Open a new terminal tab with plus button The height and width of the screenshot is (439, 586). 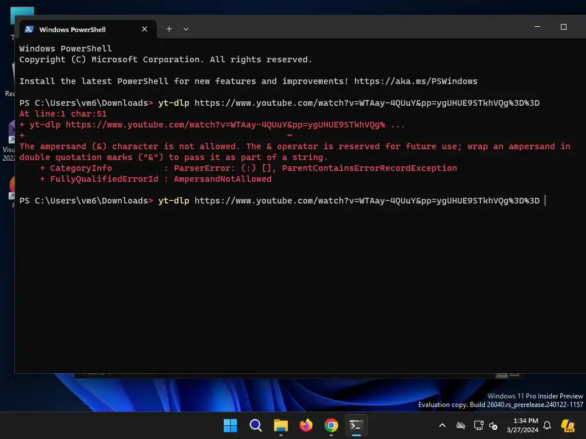169,29
